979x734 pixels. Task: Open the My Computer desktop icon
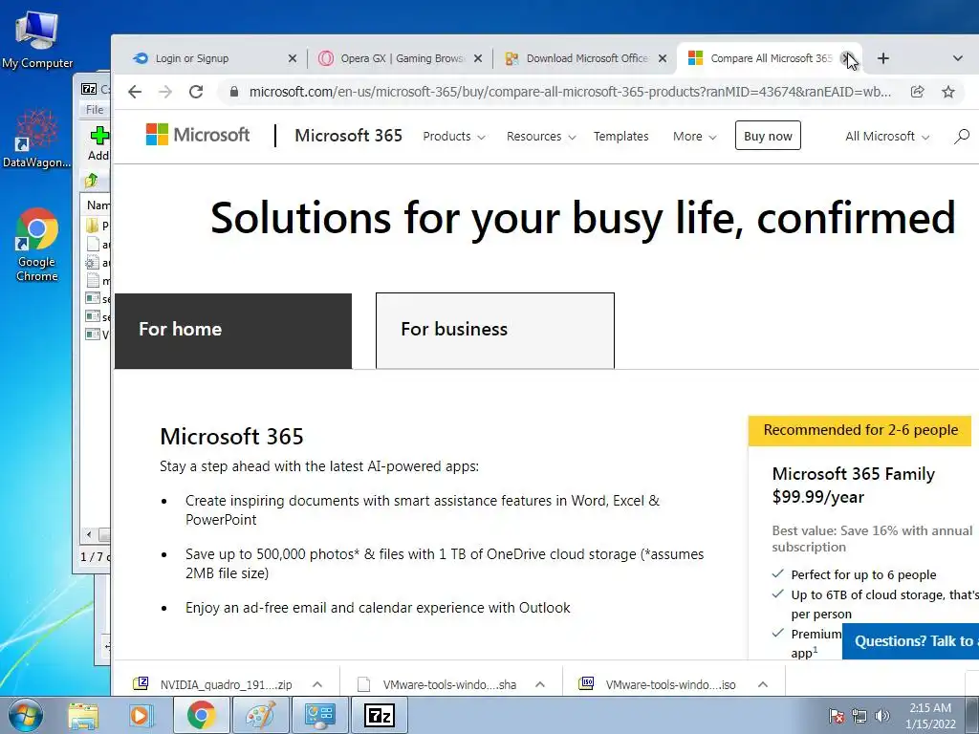coord(37,40)
